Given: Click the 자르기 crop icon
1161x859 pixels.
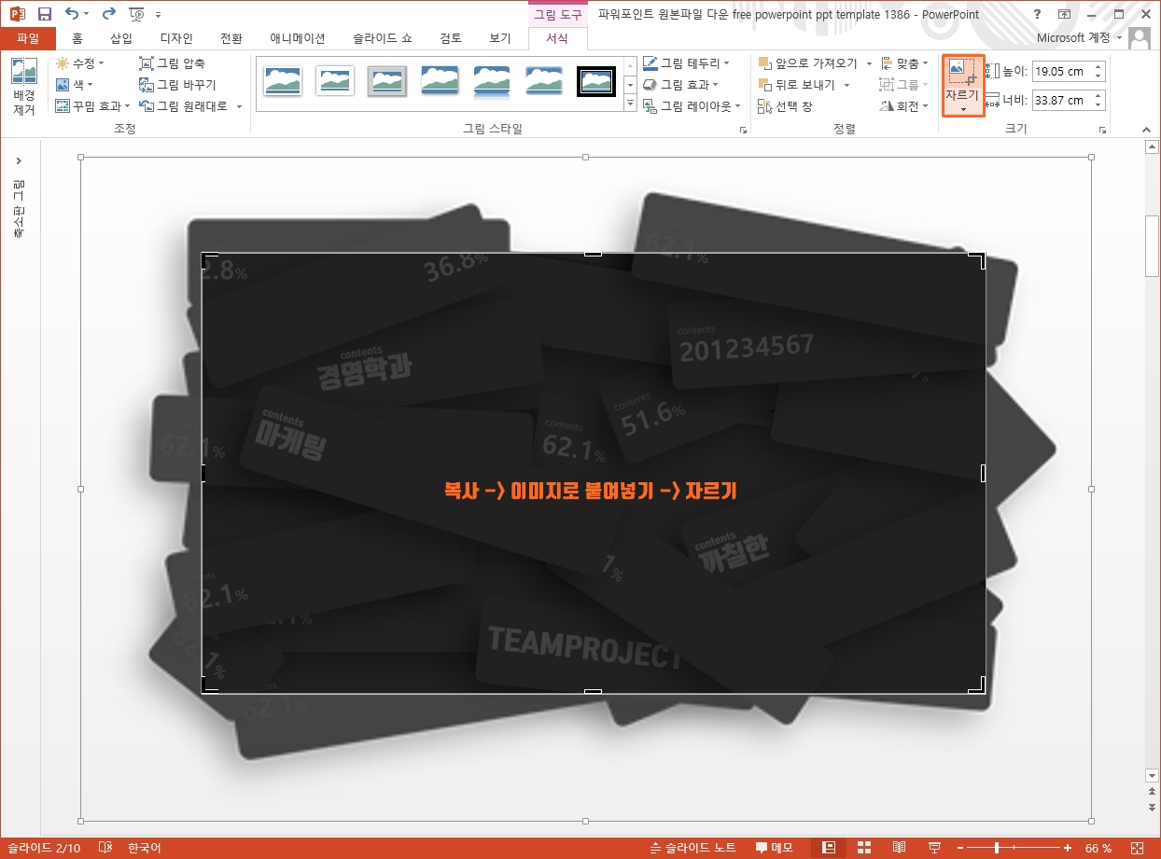Looking at the screenshot, I should [x=962, y=72].
